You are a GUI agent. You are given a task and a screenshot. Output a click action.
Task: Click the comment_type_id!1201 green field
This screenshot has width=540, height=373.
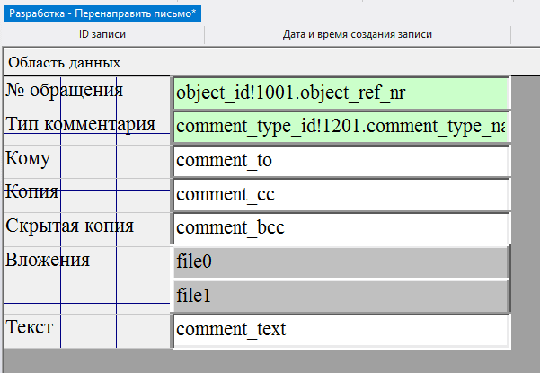click(341, 127)
